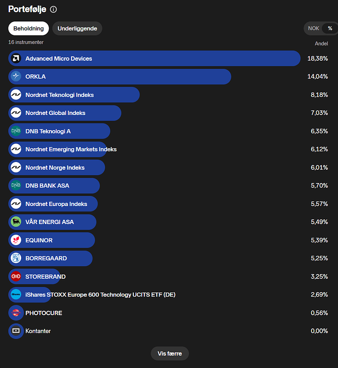Click the Kontanter cash icon
The height and width of the screenshot is (368, 338).
click(x=16, y=331)
